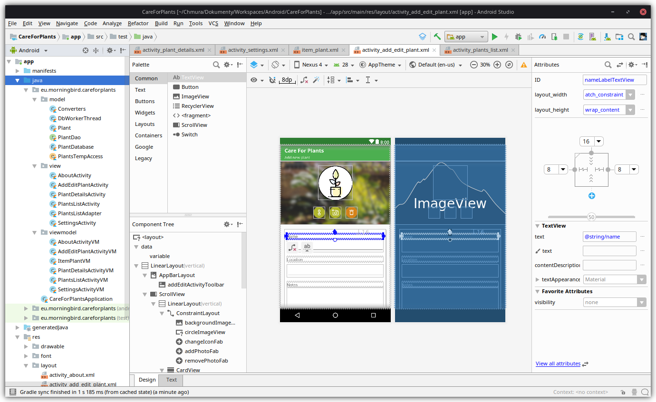Clear all constraints in the layout editor
The width and height of the screenshot is (656, 402).
(303, 80)
